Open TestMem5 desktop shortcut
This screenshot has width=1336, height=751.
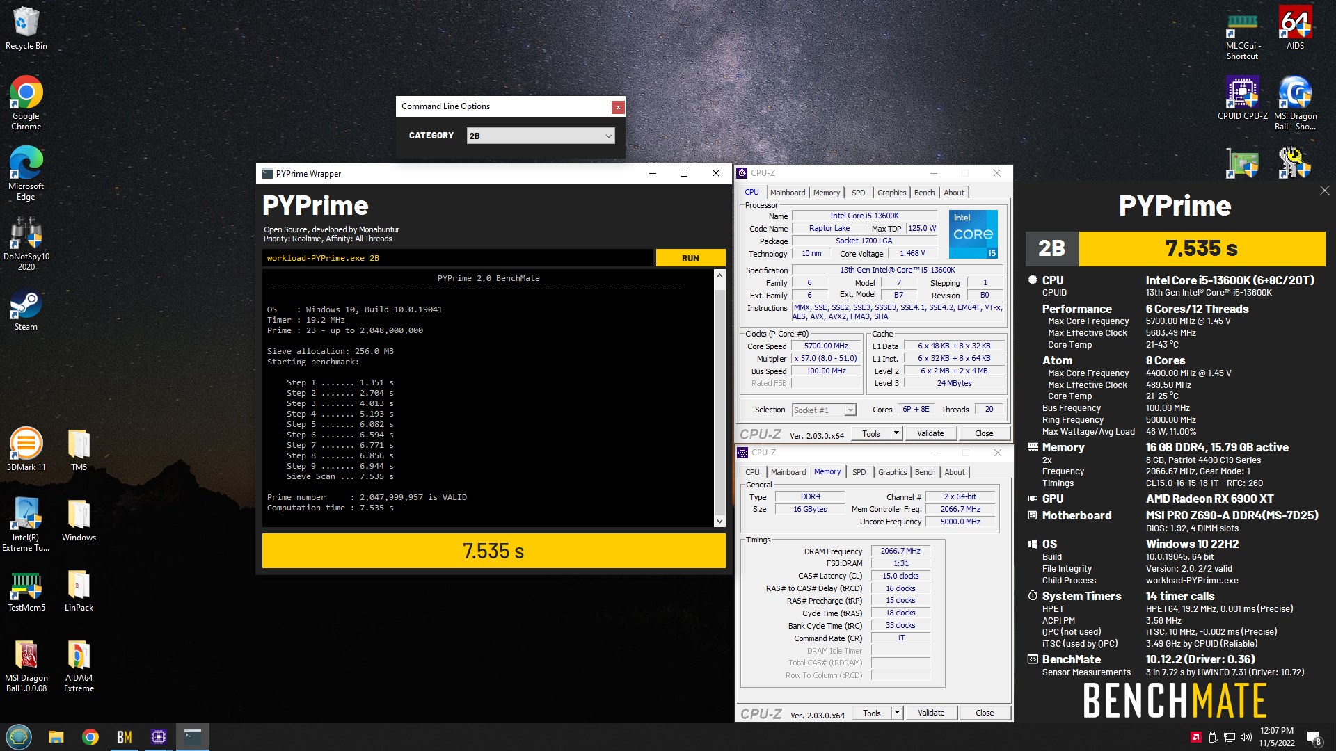(x=26, y=591)
